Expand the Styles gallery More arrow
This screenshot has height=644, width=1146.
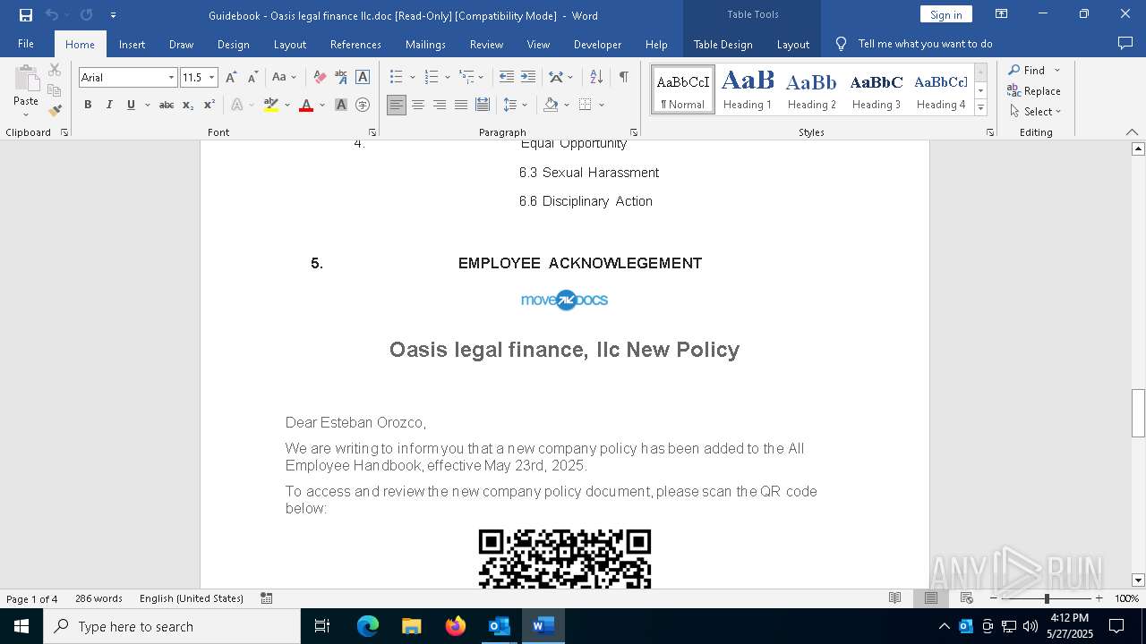coord(981,107)
